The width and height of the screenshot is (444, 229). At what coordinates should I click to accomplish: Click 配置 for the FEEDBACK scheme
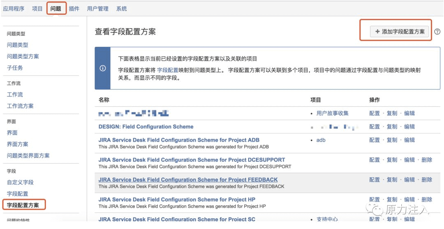[375, 179]
